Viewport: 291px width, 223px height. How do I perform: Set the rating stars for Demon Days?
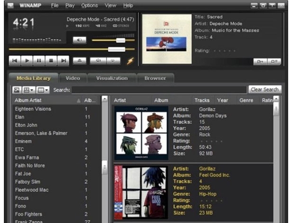211,141
